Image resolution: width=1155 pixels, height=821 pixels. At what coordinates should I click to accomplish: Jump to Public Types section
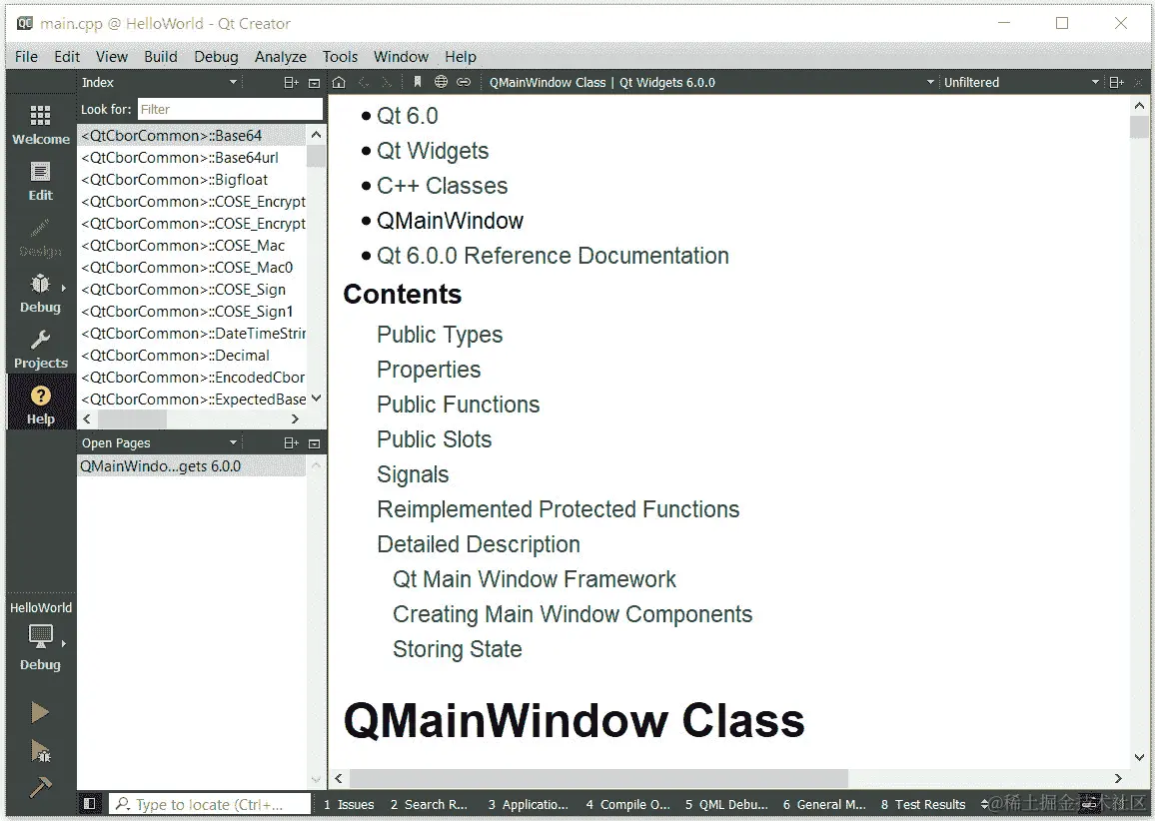tap(440, 335)
